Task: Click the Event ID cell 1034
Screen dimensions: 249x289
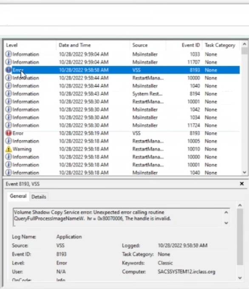Action: click(x=195, y=117)
